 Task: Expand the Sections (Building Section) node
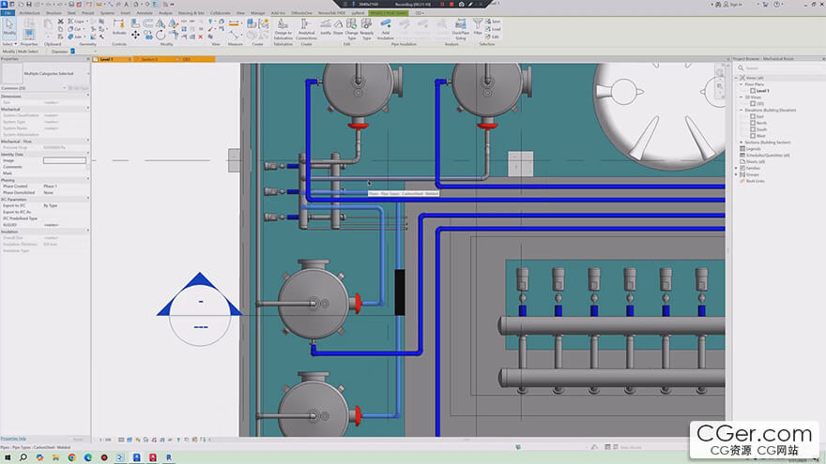click(x=741, y=142)
